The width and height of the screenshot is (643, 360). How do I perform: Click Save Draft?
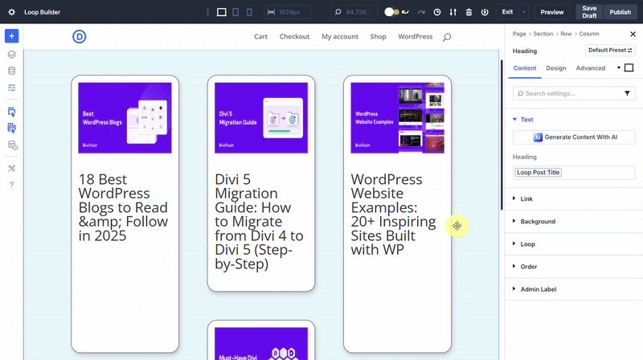click(x=589, y=12)
